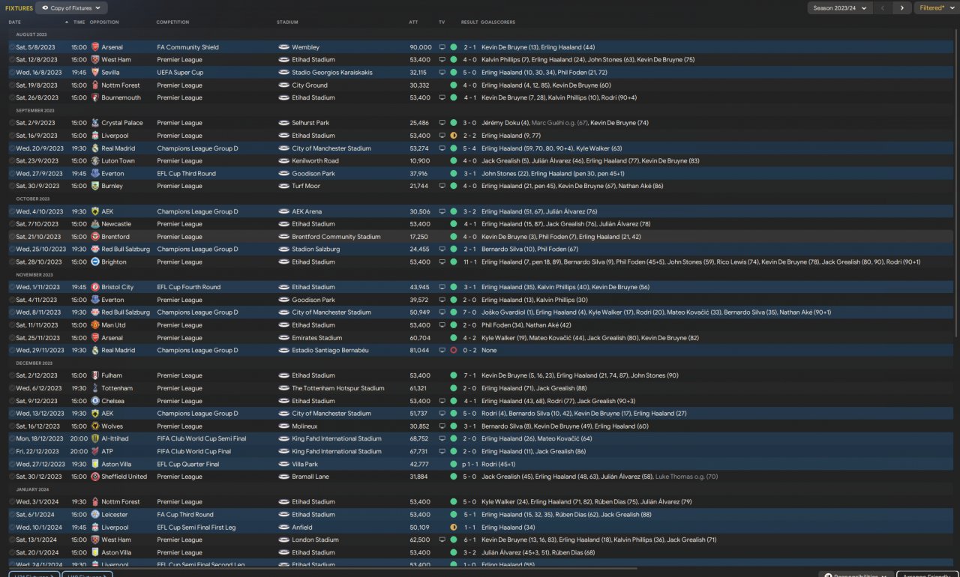Open the Filtered* filter dropdown
The width and height of the screenshot is (960, 577).
click(x=935, y=8)
